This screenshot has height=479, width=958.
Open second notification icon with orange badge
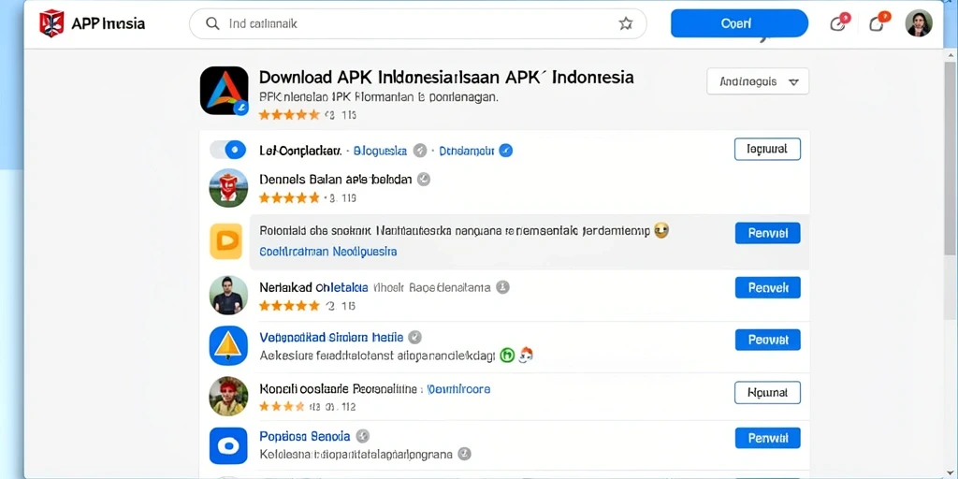click(x=878, y=23)
